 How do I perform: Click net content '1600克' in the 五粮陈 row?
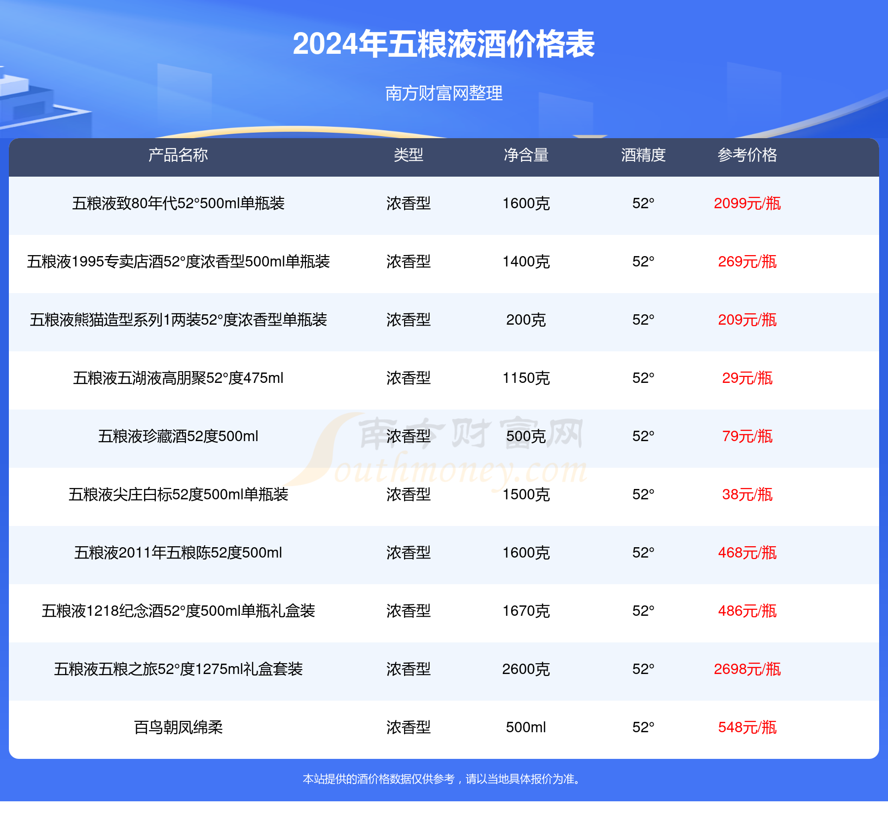click(526, 553)
